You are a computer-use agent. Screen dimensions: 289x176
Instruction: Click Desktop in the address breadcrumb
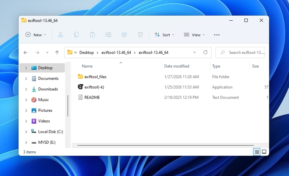click(86, 53)
